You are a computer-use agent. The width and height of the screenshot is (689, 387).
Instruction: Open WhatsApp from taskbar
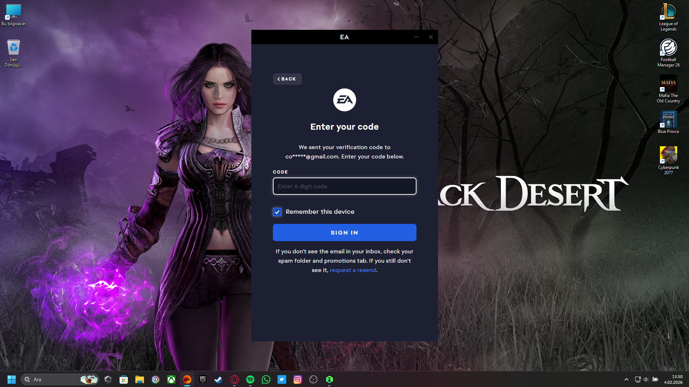tap(266, 379)
